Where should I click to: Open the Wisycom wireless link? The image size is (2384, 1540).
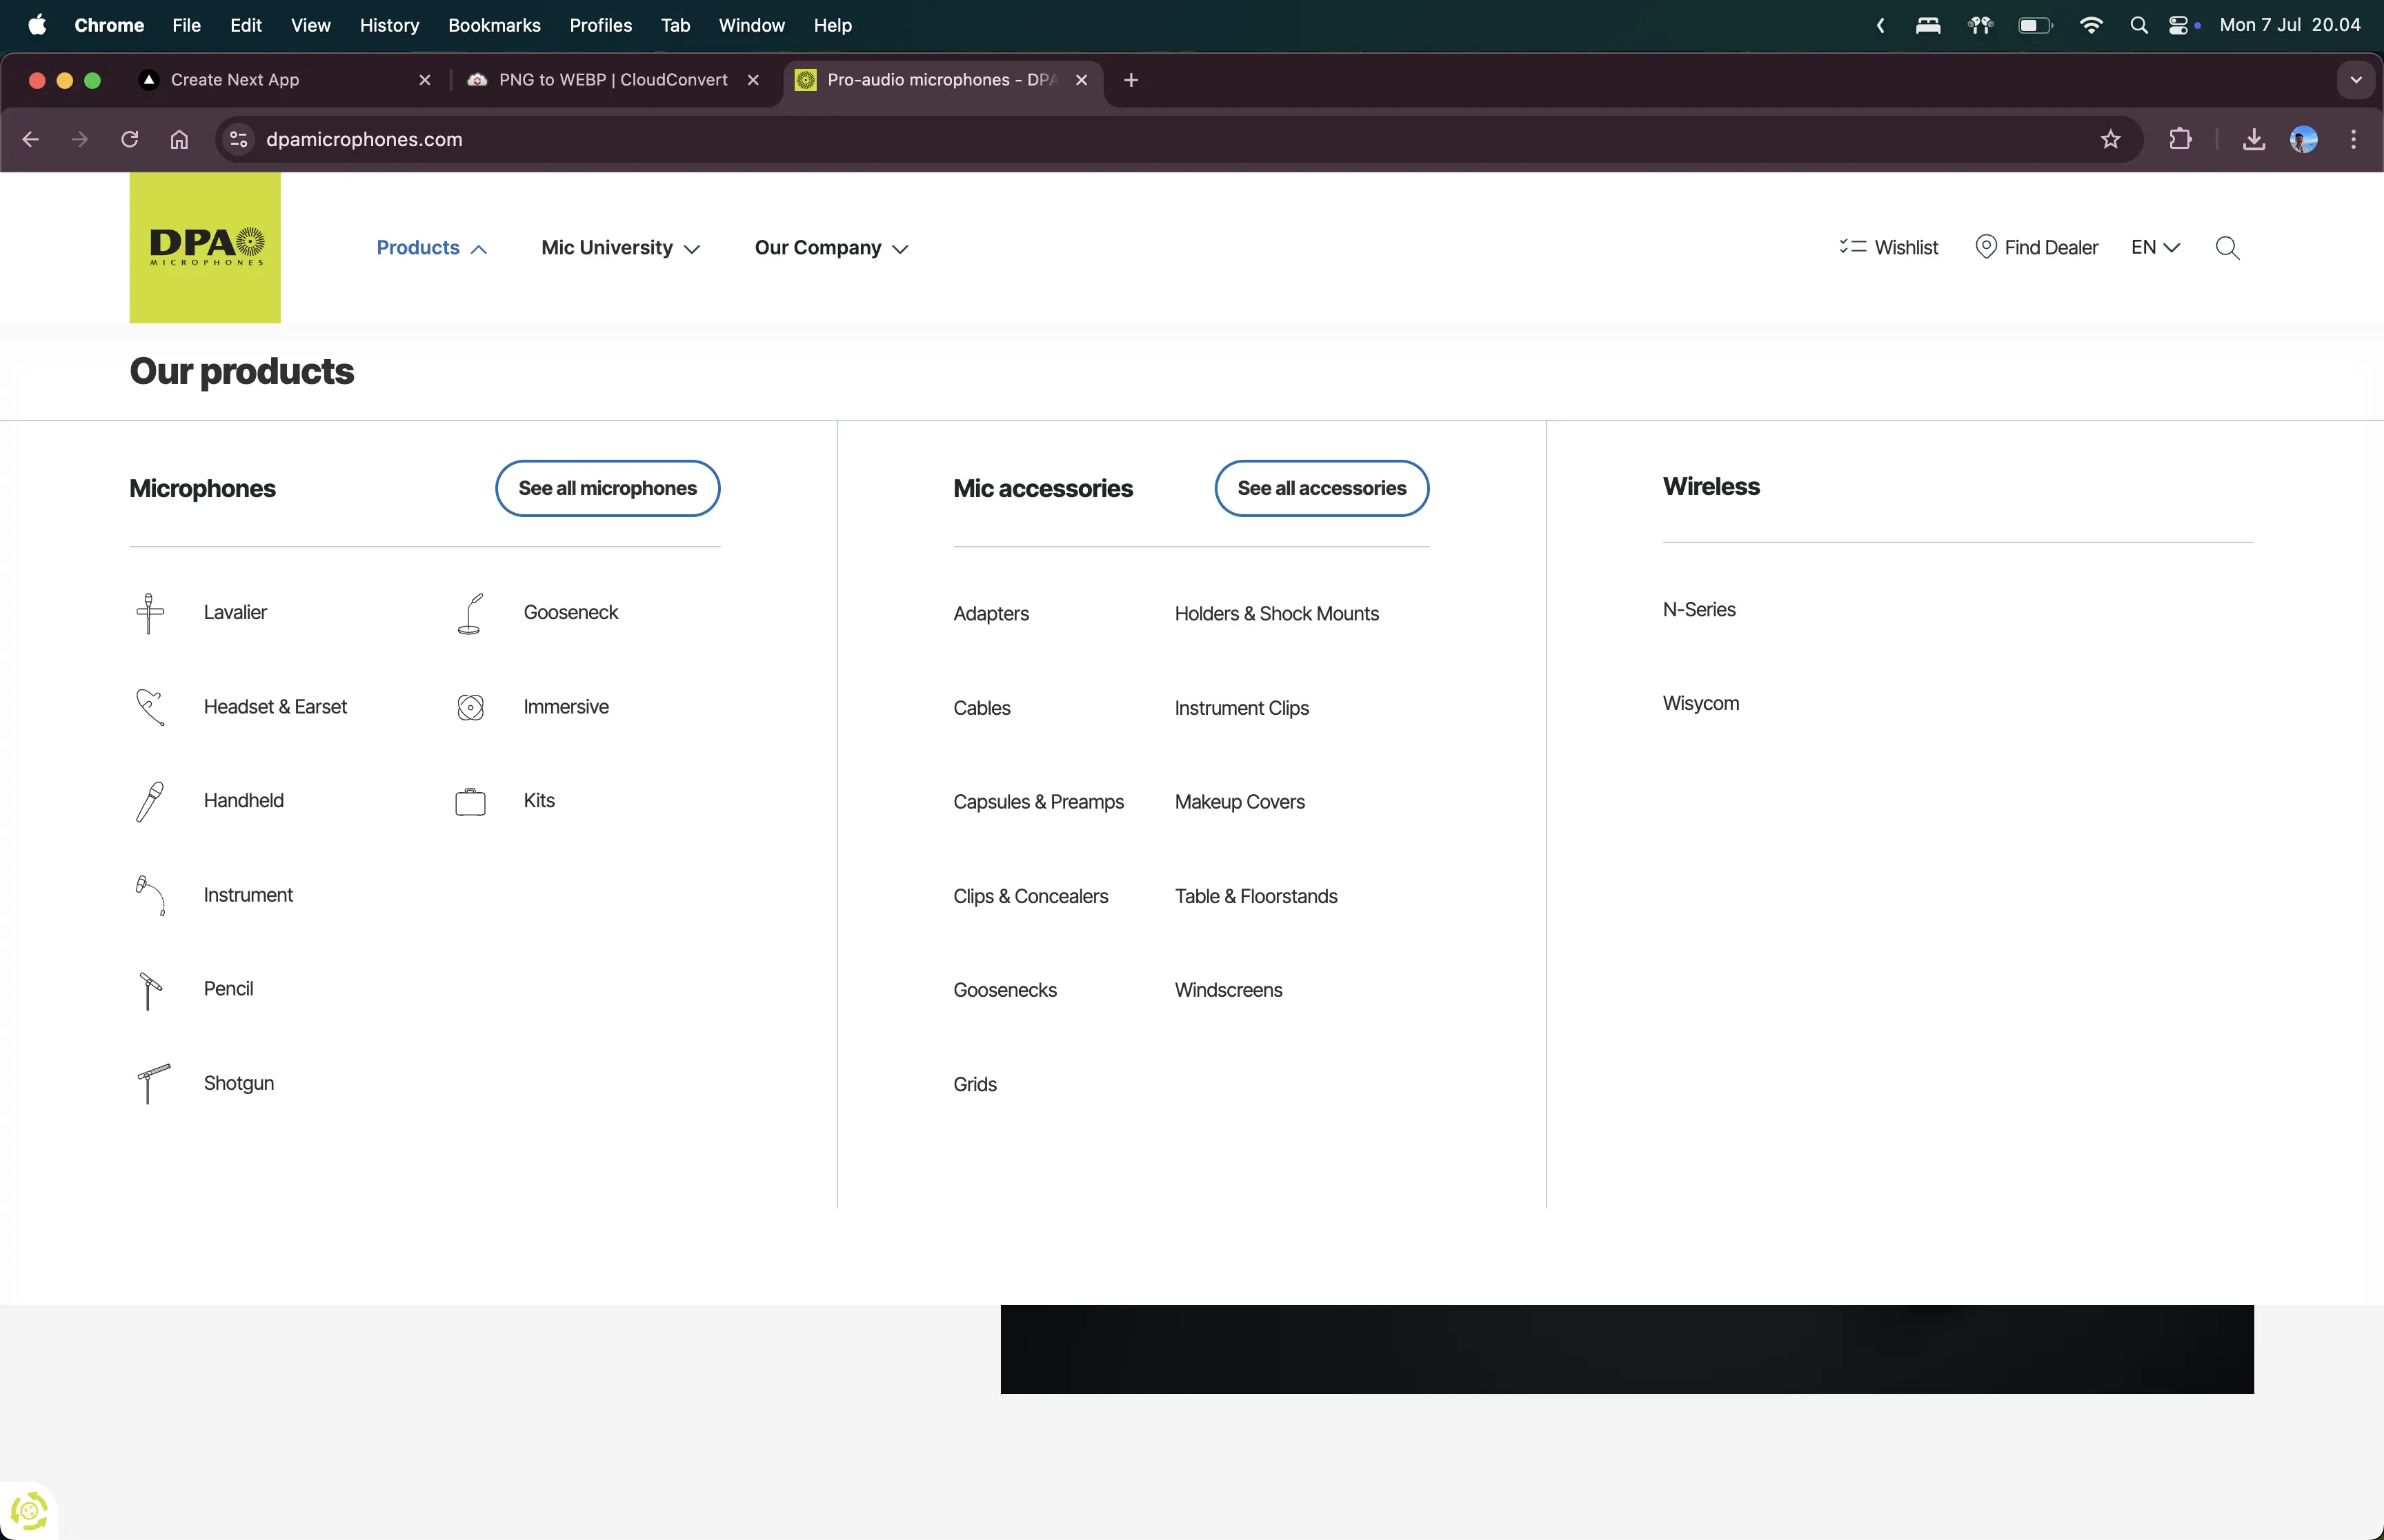click(x=1700, y=703)
